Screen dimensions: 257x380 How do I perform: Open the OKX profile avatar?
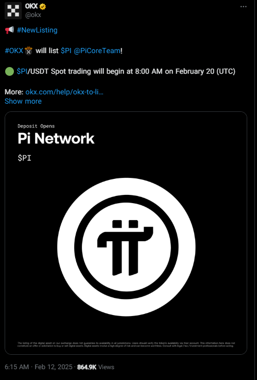pyautogui.click(x=13, y=11)
